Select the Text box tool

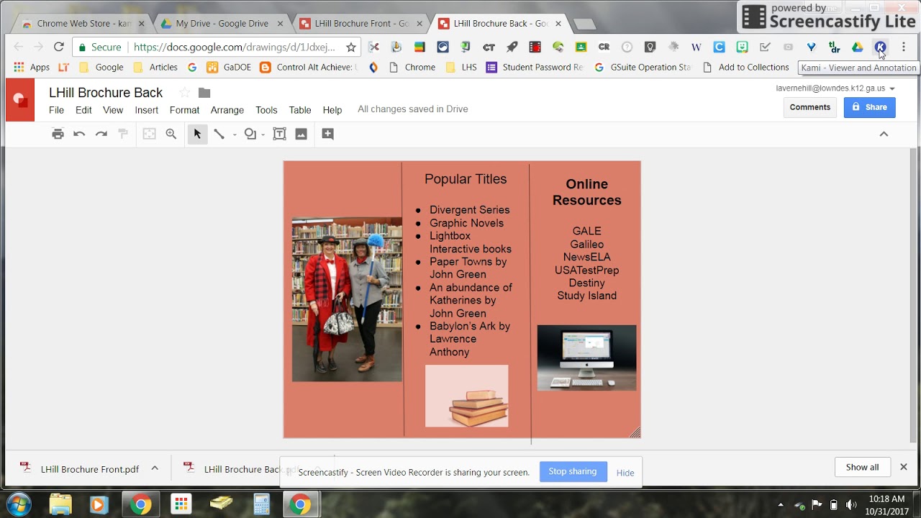[279, 134]
